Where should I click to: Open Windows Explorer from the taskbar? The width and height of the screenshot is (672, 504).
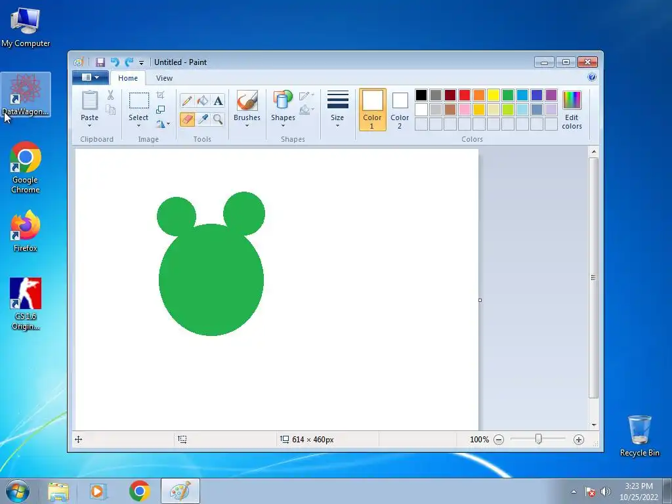(58, 491)
